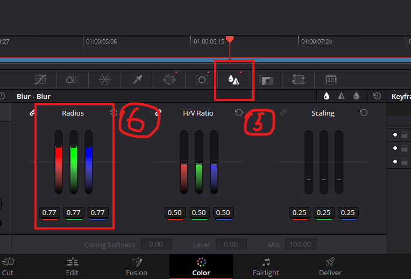Viewport: 411px width, 279px height.
Task: Switch to Sharpen mode triangle icon
Action: coord(341,96)
